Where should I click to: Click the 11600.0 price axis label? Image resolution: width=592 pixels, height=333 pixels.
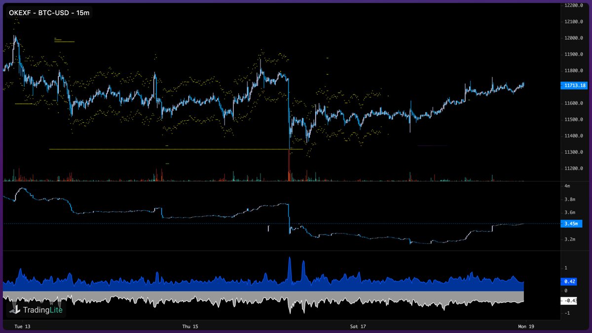click(574, 103)
